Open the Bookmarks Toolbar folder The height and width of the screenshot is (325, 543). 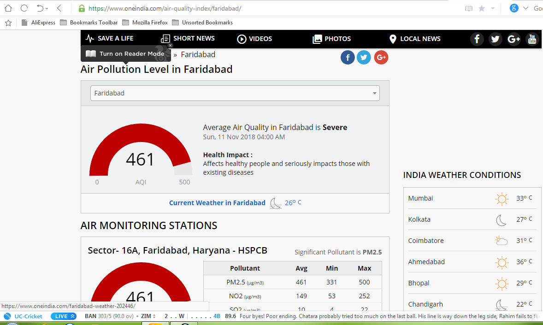pos(89,23)
